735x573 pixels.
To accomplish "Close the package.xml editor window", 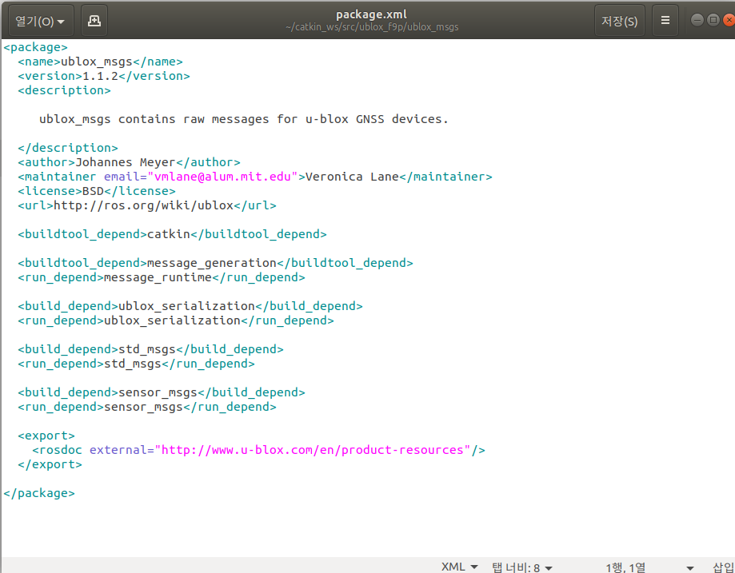I will 727,20.
